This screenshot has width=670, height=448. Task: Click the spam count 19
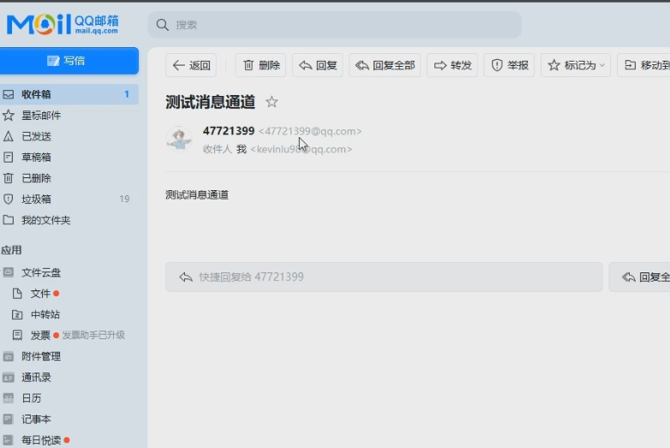point(124,199)
